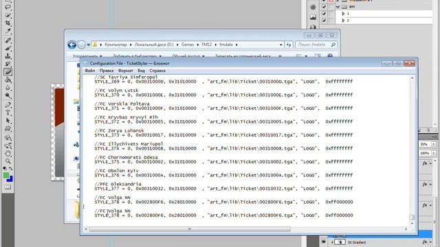
Task: Select the Paint Bucket tool
Action: [8, 80]
